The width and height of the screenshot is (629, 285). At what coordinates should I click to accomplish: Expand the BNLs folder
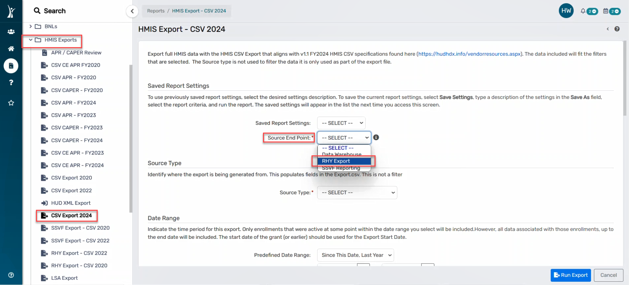click(x=31, y=26)
